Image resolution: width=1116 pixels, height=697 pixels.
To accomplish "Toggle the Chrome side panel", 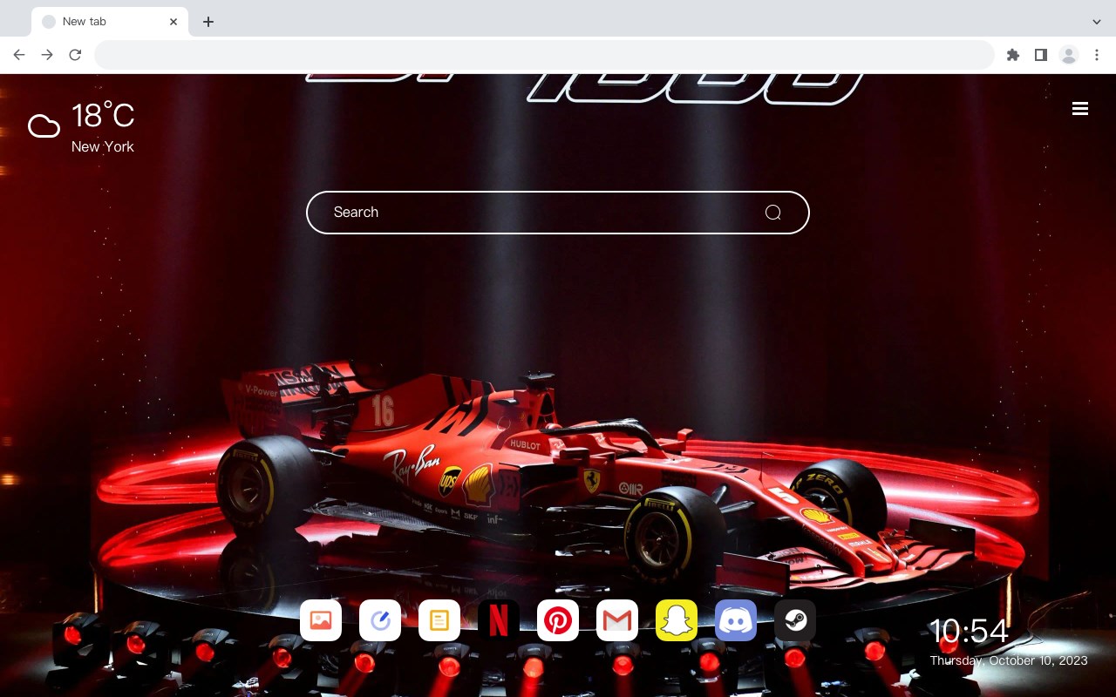I will pos(1040,55).
